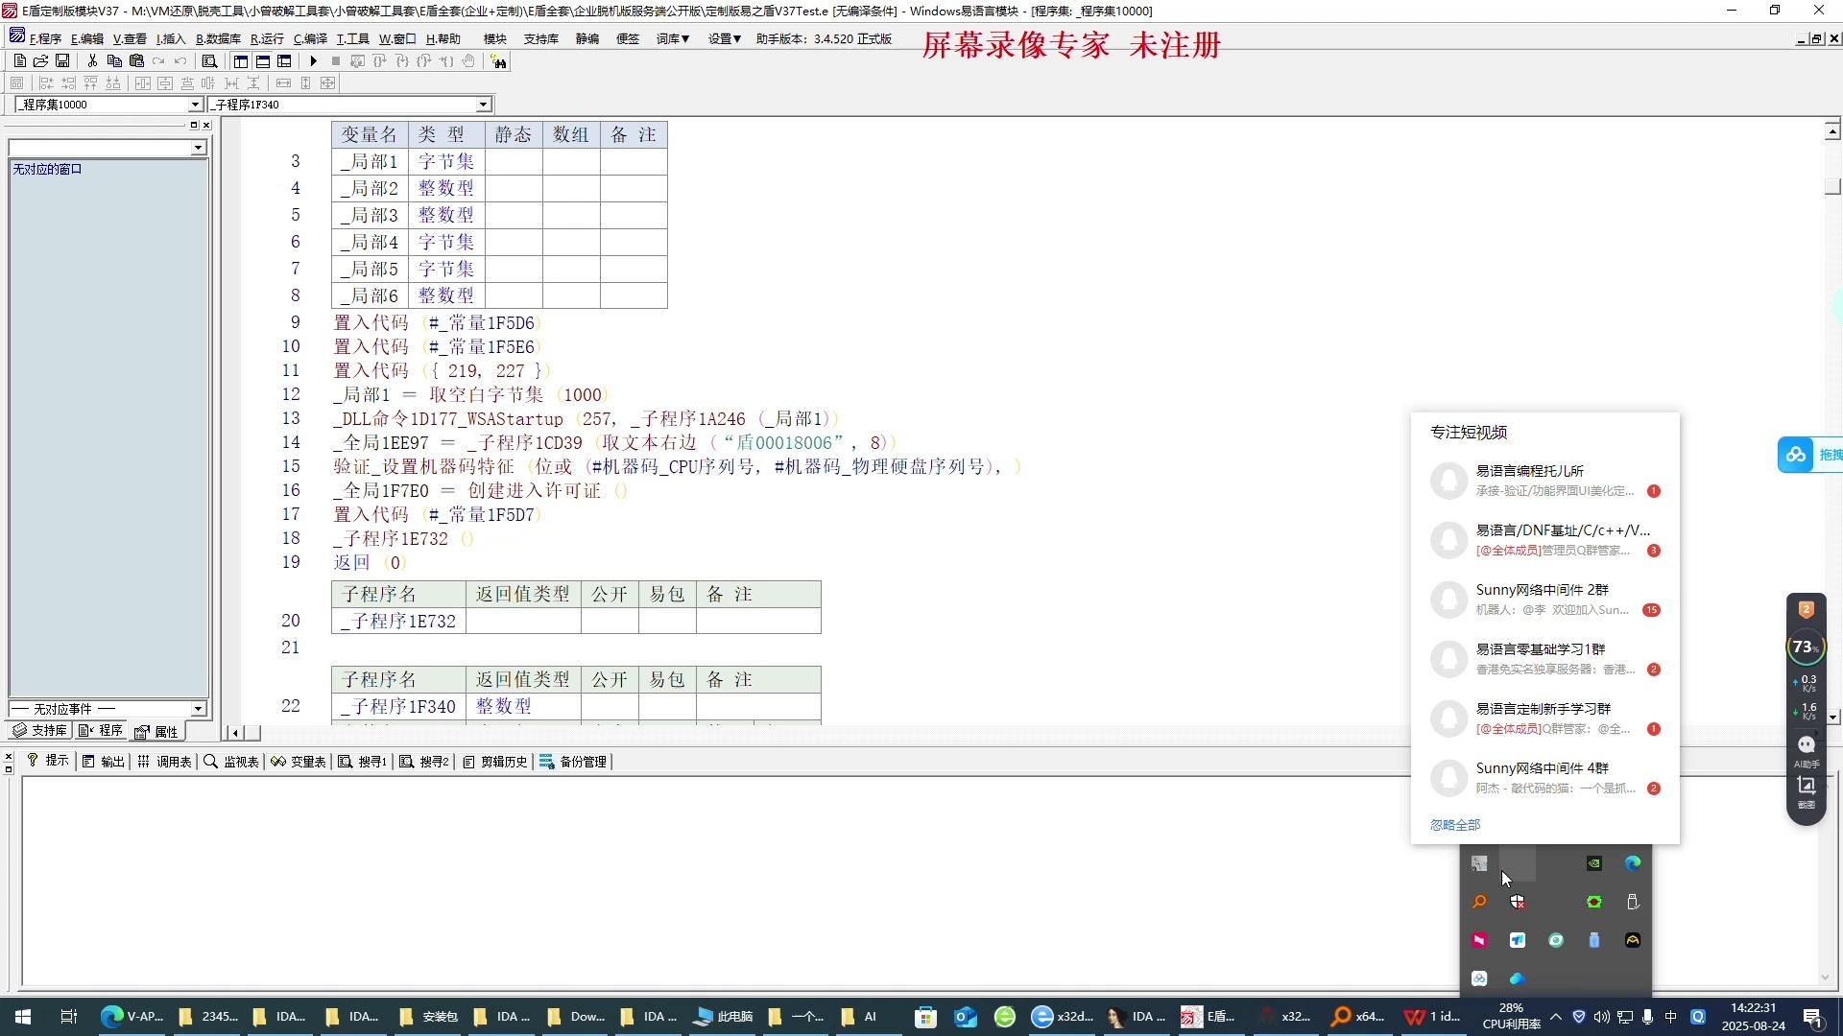
Task: Click the binoculars find icon in toolbar
Action: (x=498, y=61)
